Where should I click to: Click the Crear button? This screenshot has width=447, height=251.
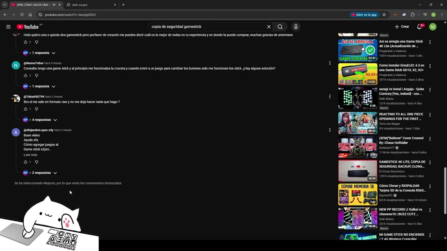(x=402, y=27)
